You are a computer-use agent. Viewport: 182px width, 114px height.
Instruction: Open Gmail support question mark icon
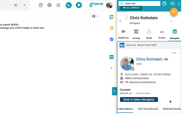point(41,5)
